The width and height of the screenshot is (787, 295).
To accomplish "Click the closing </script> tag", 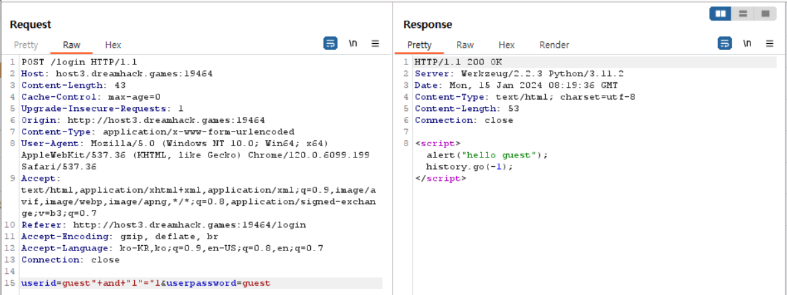I will (441, 178).
